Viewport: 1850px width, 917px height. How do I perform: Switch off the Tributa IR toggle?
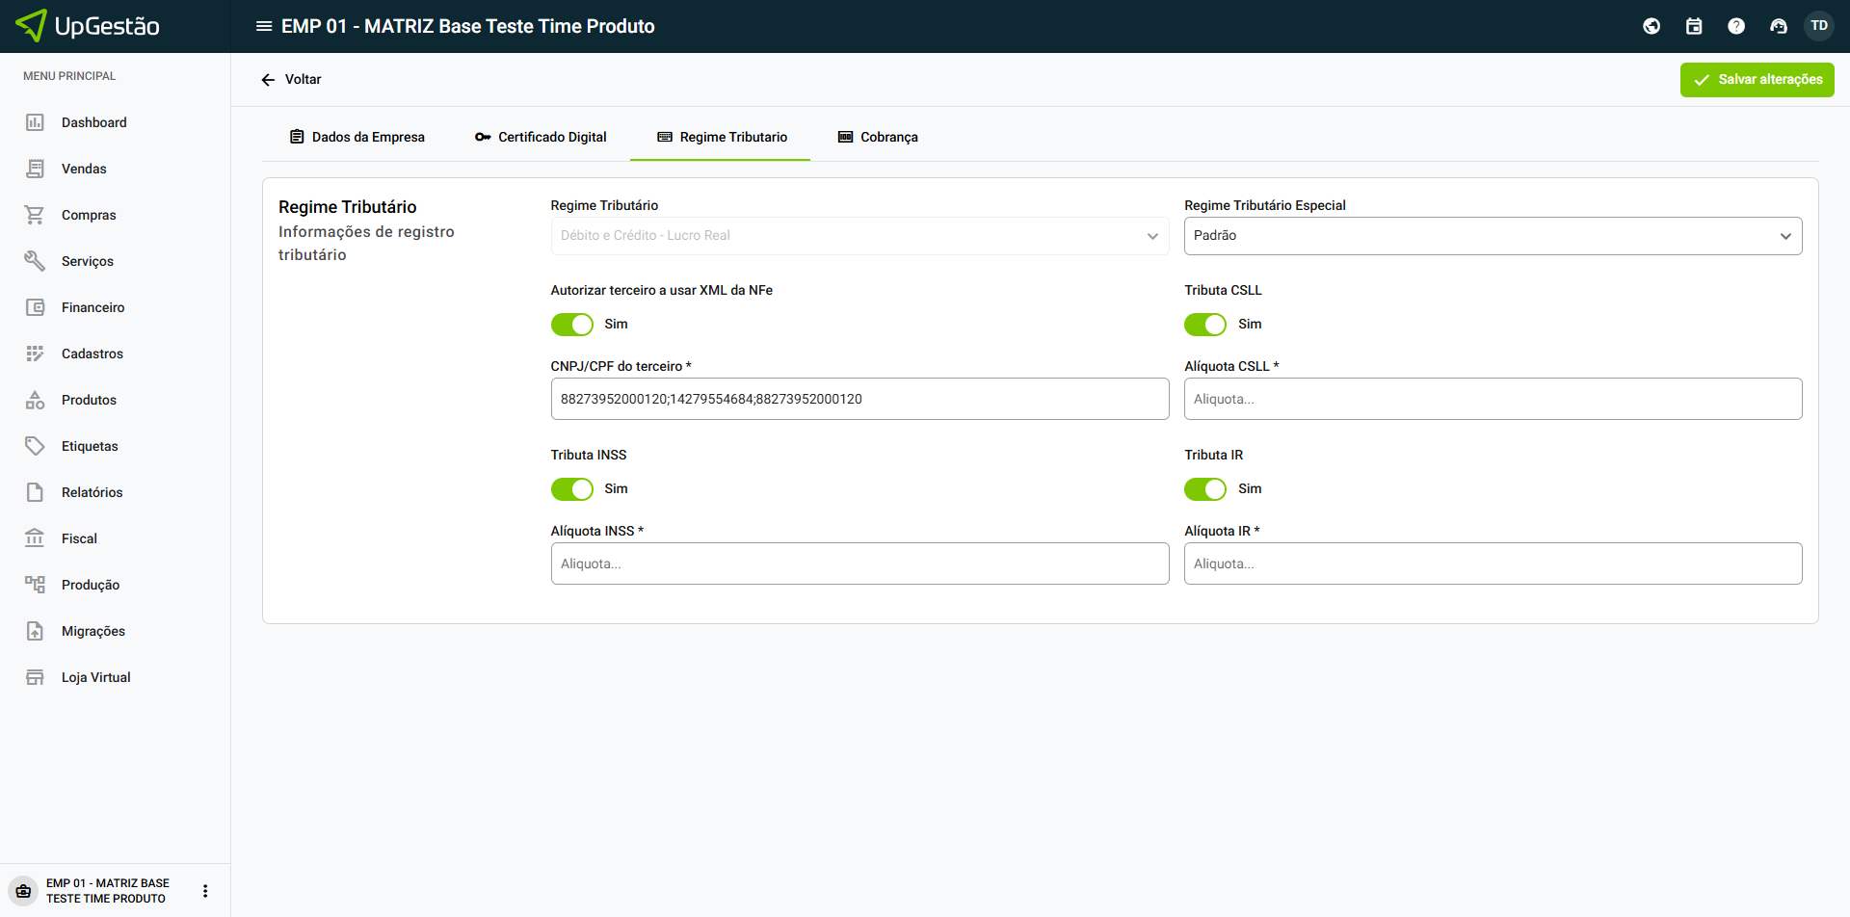[x=1205, y=489]
